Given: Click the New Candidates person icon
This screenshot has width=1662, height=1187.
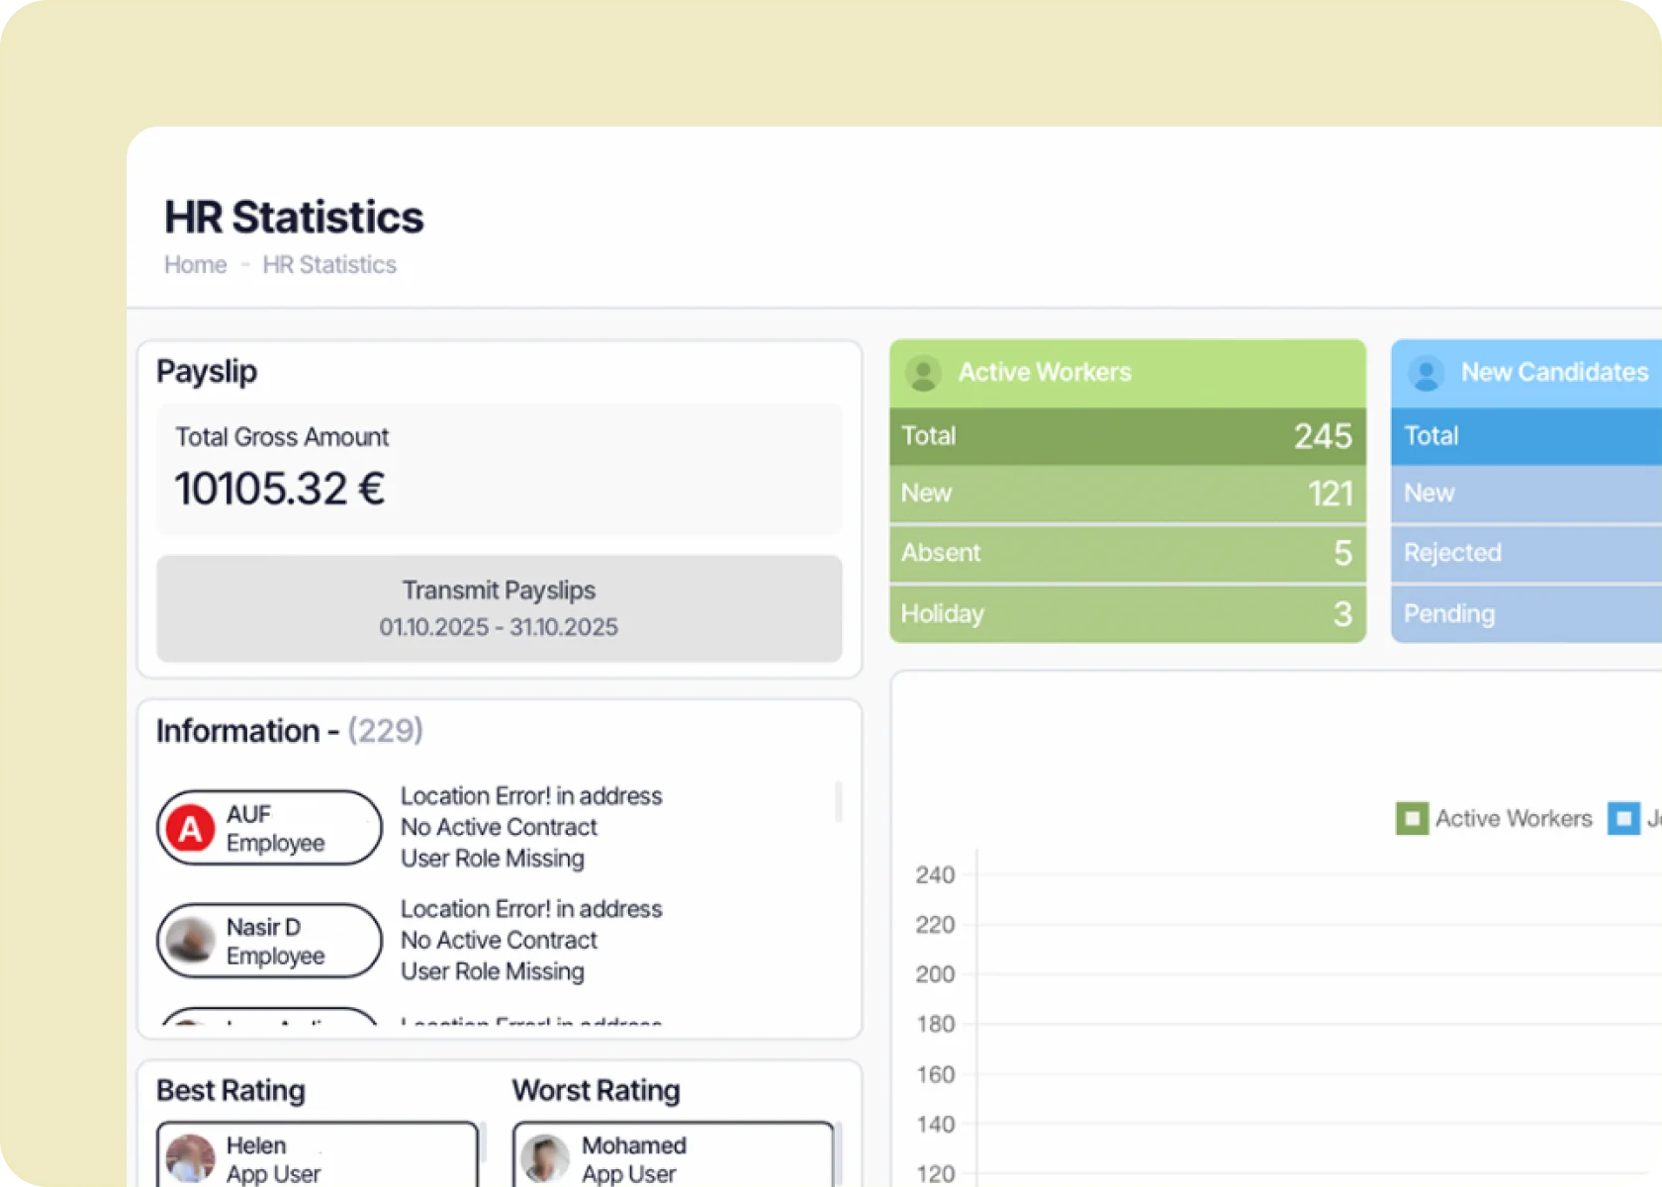Looking at the screenshot, I should (1426, 373).
